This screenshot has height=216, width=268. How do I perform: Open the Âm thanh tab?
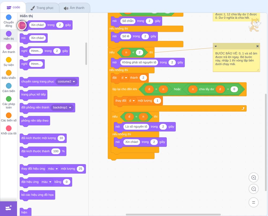click(74, 8)
